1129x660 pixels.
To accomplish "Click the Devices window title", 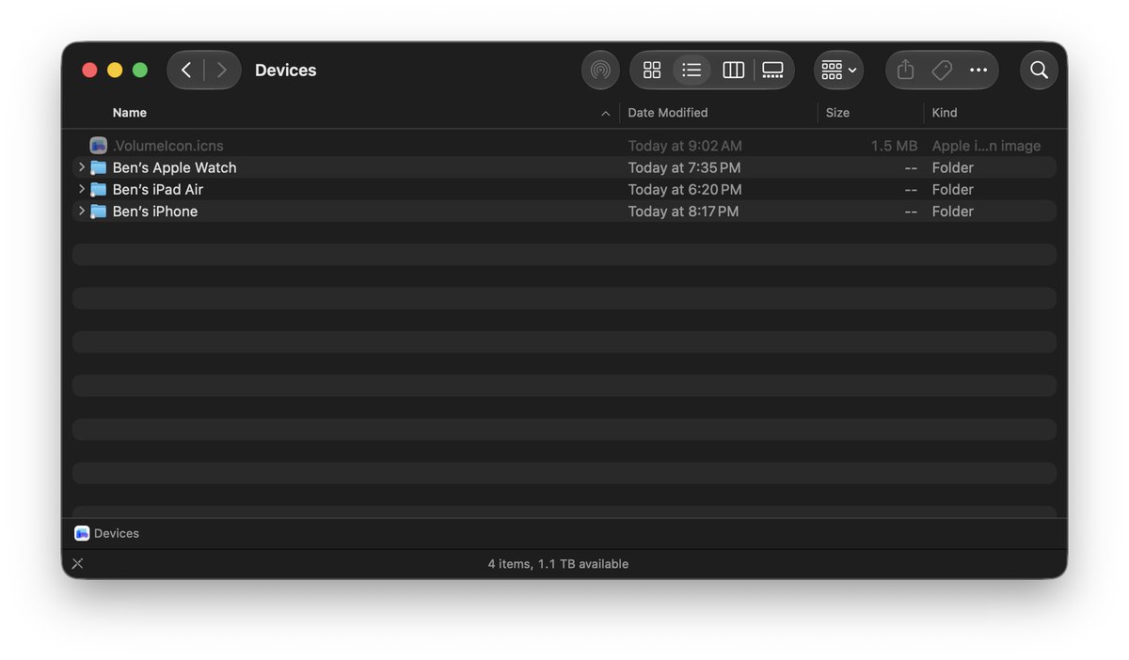I will [286, 71].
